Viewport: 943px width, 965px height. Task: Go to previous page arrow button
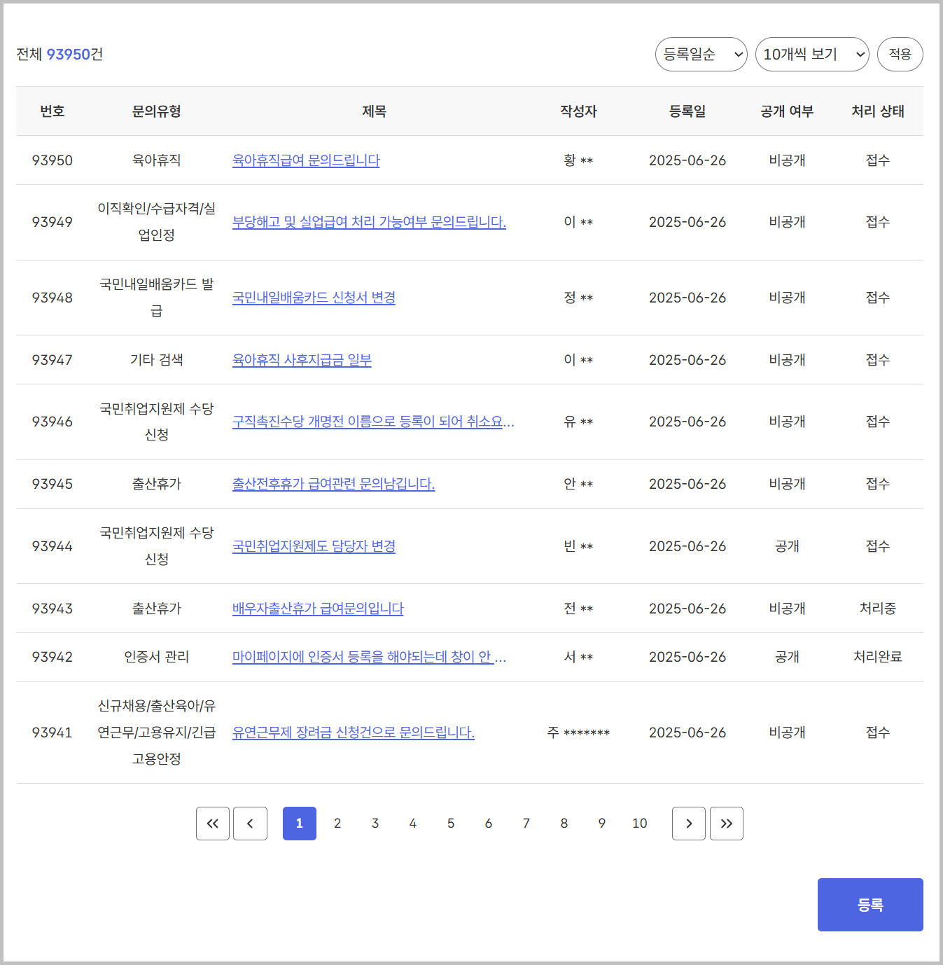tap(250, 824)
